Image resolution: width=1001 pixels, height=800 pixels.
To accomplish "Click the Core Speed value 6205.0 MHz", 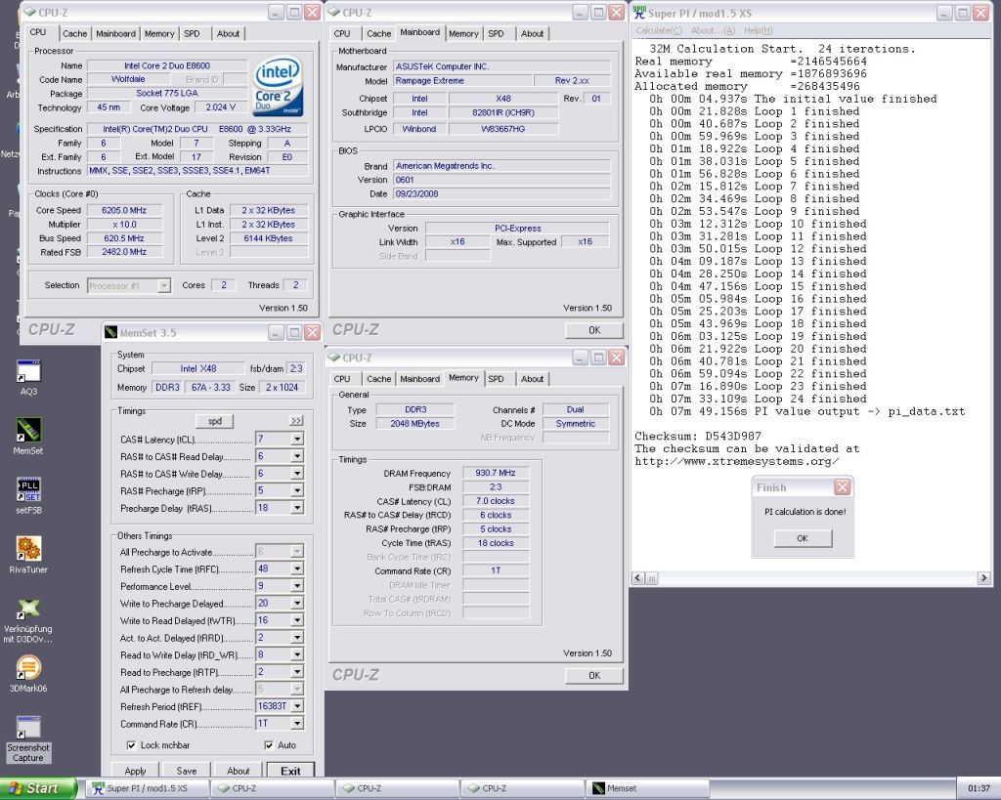I will coord(124,211).
